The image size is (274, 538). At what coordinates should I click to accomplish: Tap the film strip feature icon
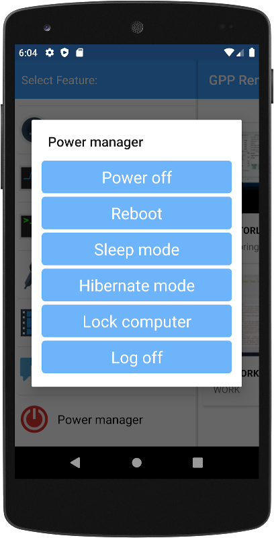point(26,323)
